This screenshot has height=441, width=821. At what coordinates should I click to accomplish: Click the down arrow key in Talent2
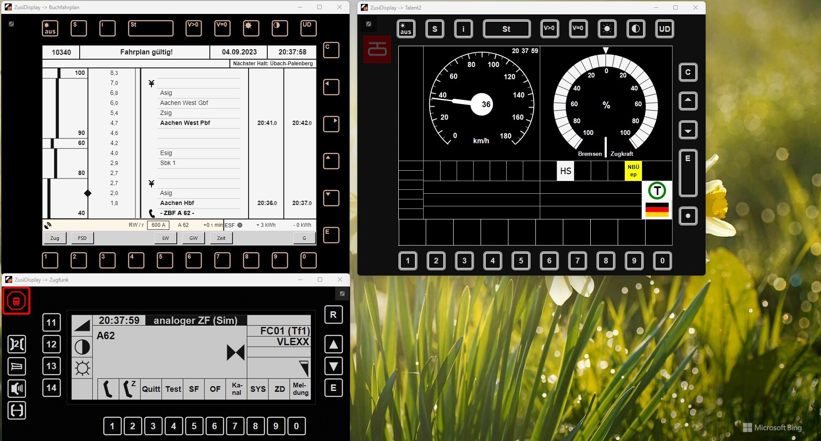coord(688,130)
